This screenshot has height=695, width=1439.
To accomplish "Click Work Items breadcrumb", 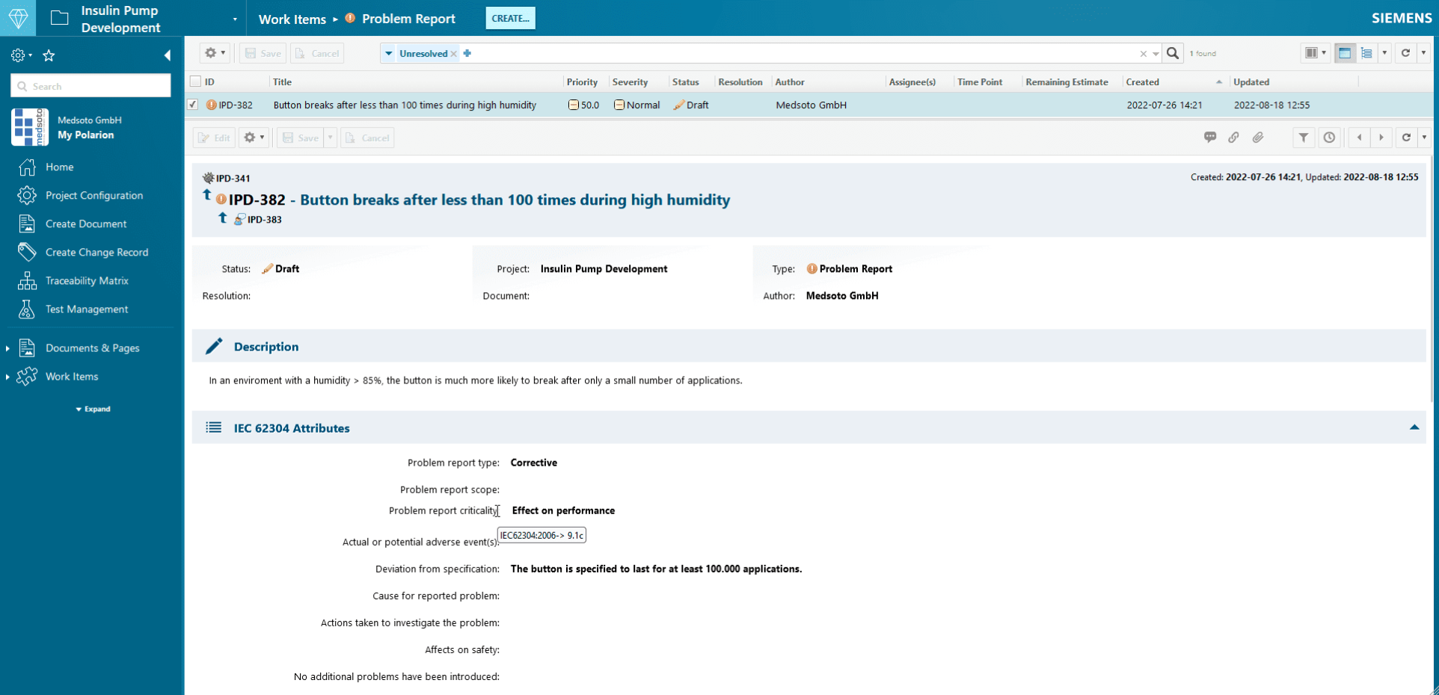I will [292, 19].
